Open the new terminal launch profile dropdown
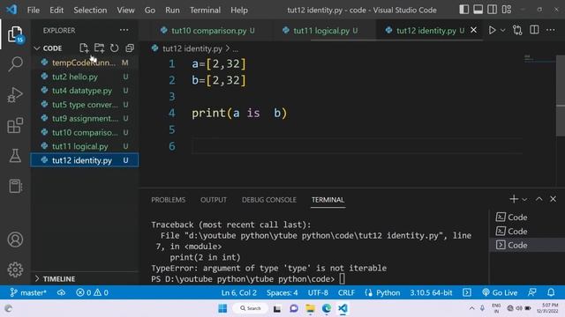The width and height of the screenshot is (565, 317). pos(524,199)
